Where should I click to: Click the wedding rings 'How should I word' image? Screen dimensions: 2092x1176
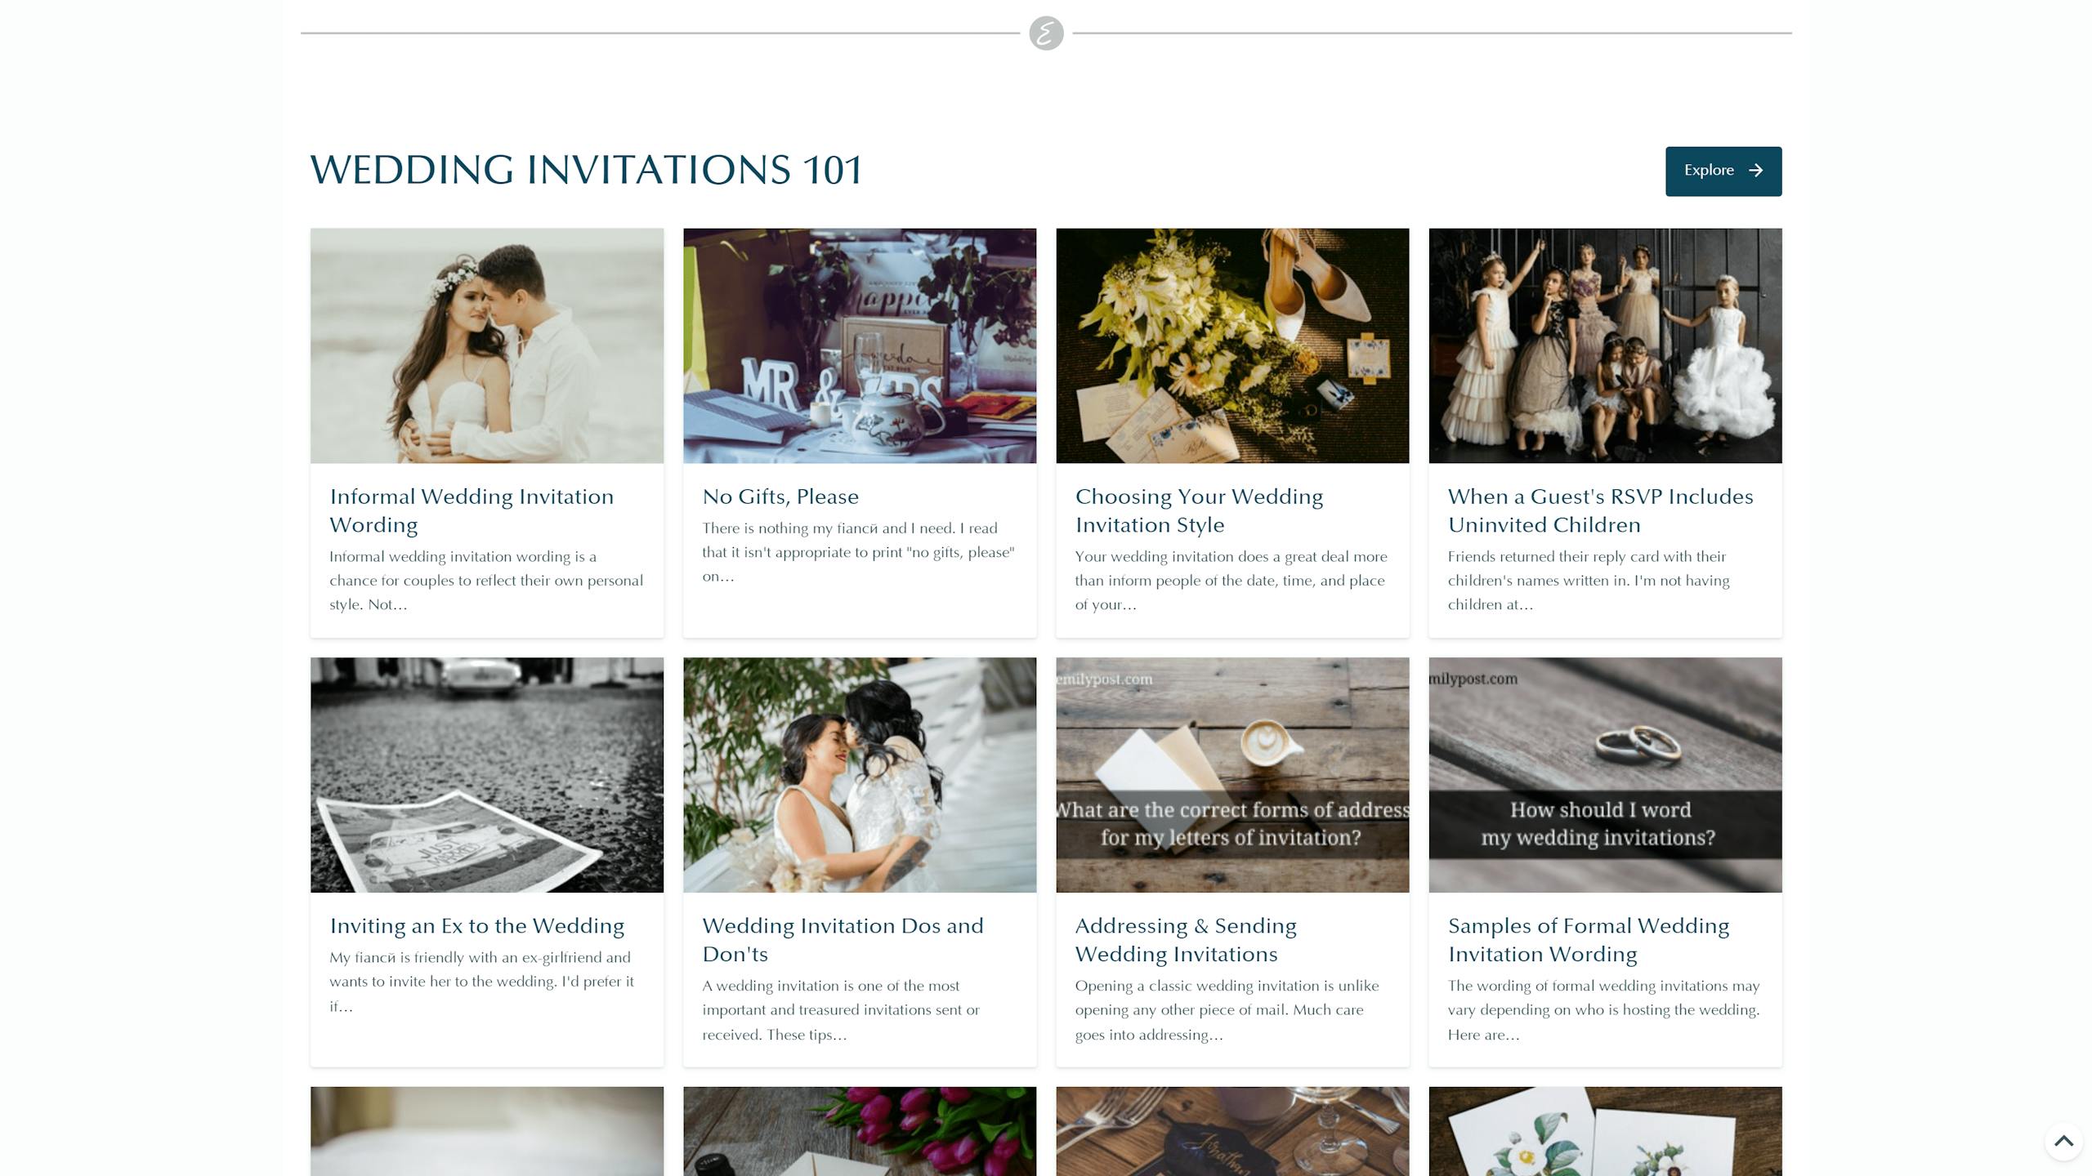point(1605,775)
